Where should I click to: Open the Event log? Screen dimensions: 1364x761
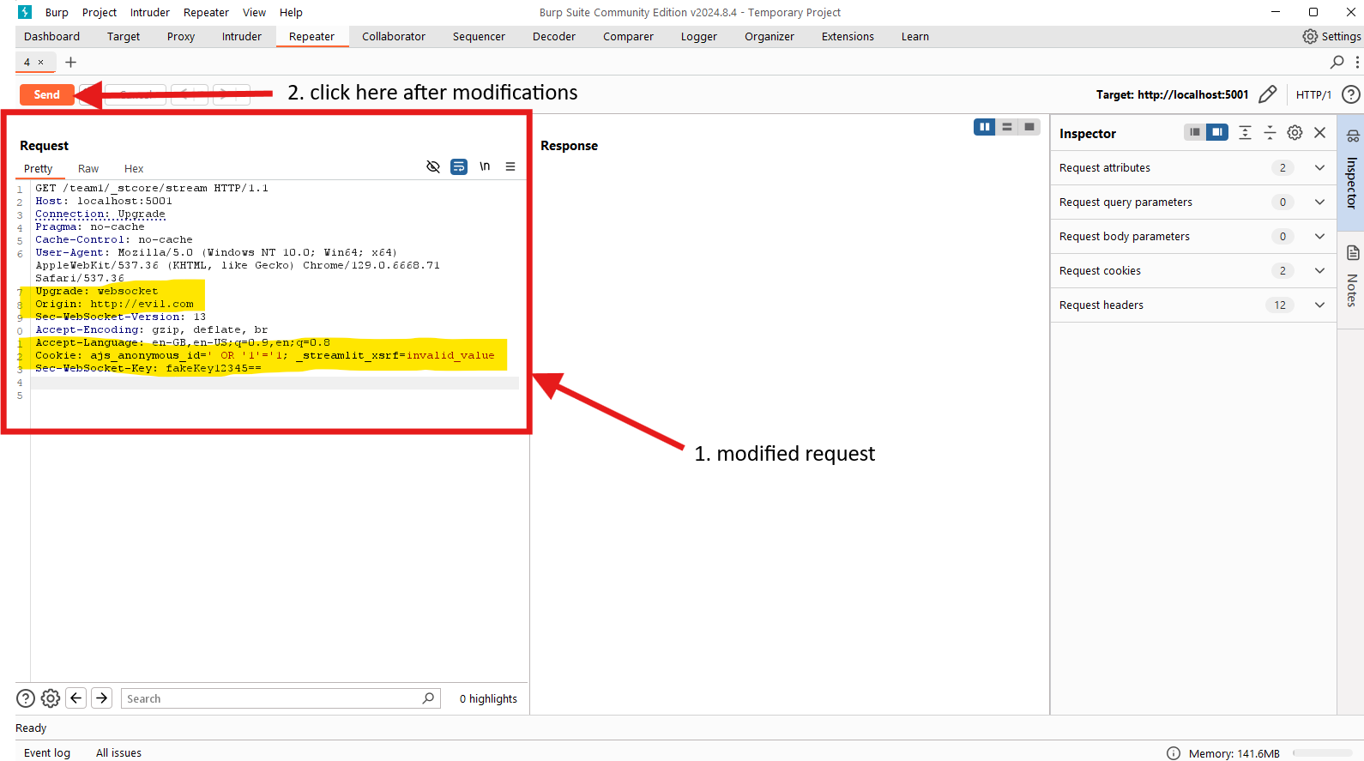pyautogui.click(x=47, y=752)
